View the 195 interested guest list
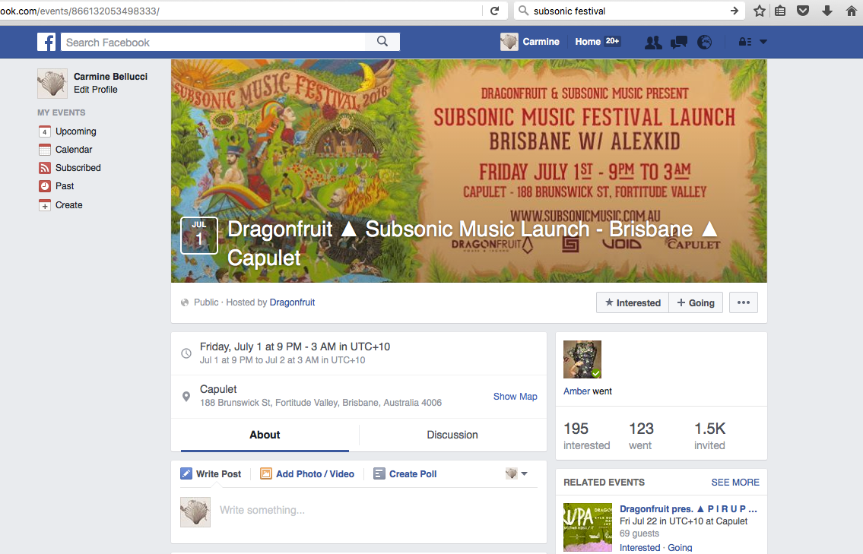 coord(587,436)
